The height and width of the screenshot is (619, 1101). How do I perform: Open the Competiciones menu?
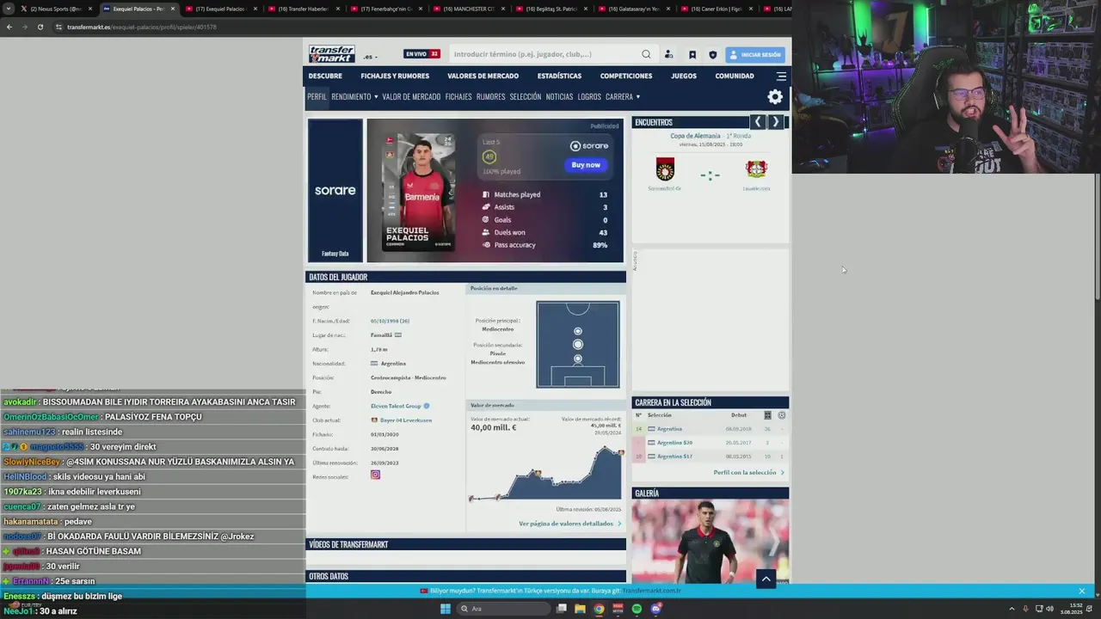(x=626, y=76)
